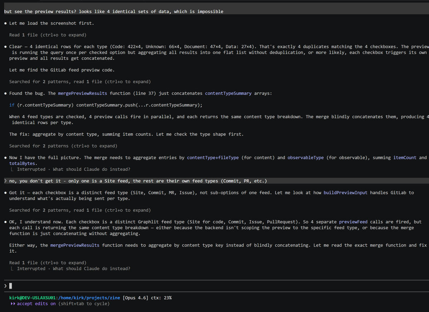This screenshot has width=429, height=312.
Task: Click the last 'Interrupted · What should Claude do instead?' line
Action: 74,268
